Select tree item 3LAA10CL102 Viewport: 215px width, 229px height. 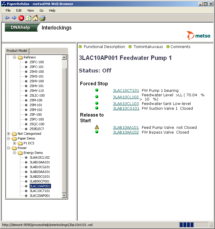40,157
